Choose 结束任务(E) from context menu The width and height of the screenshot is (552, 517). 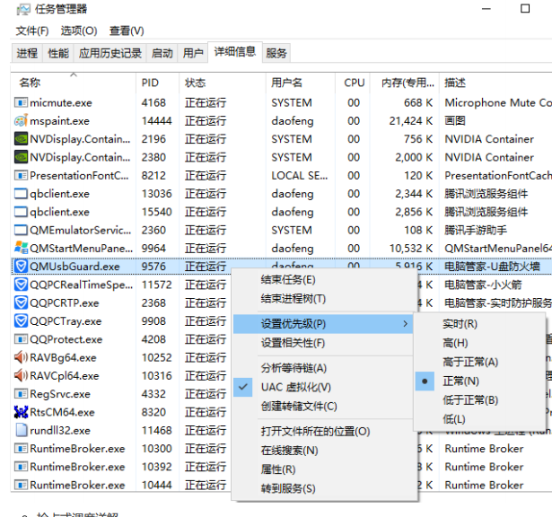point(323,280)
